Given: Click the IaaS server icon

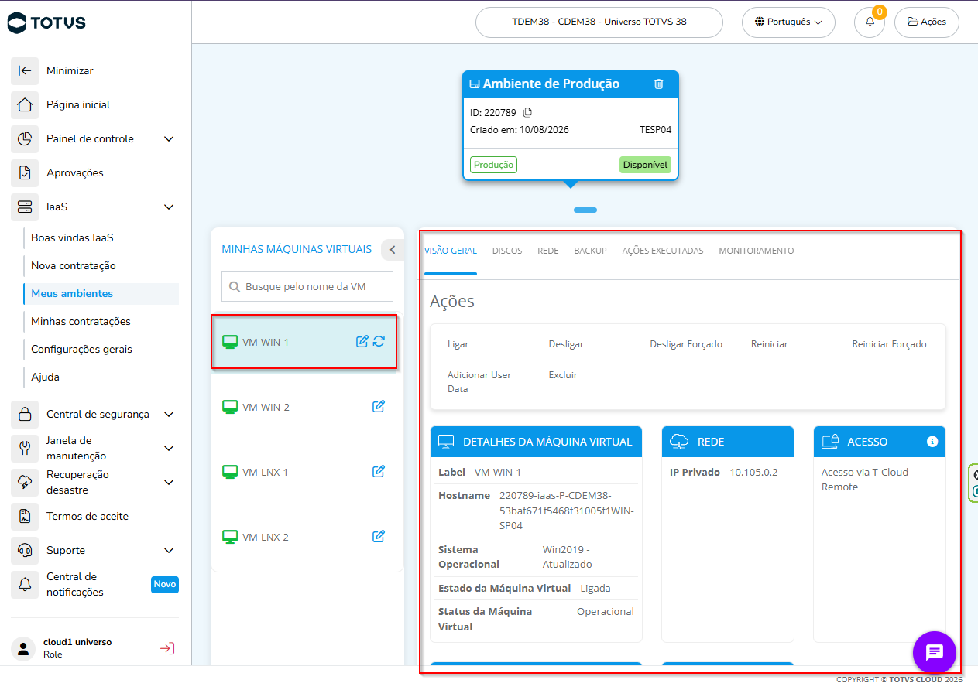Looking at the screenshot, I should coord(25,207).
